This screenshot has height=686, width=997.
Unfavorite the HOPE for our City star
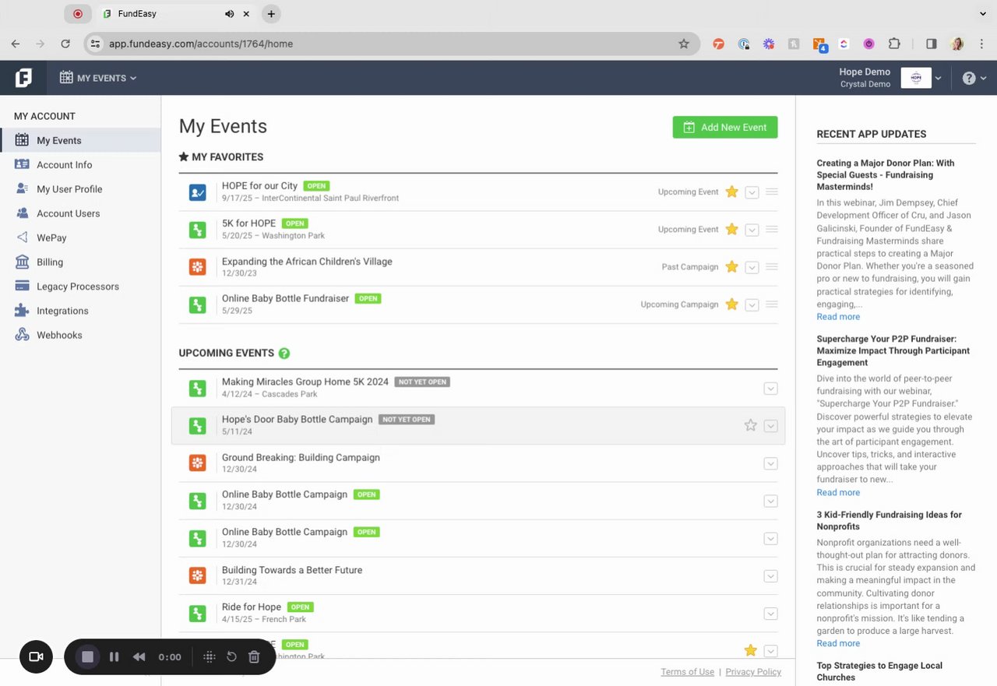tap(731, 192)
